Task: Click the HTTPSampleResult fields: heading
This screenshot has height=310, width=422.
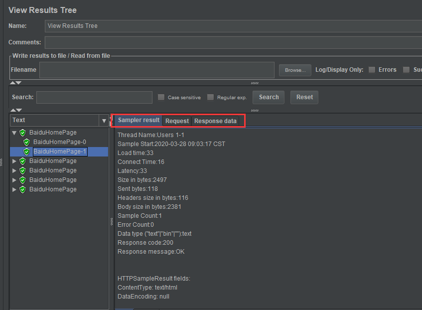Action: (x=153, y=279)
